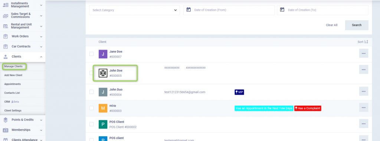This screenshot has height=141, width=380.
Task: Click the Search button
Action: 357,25
